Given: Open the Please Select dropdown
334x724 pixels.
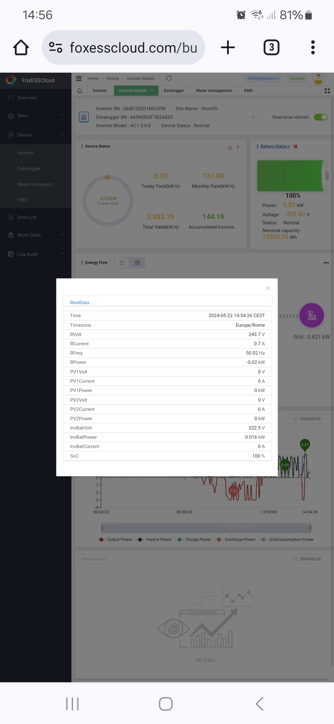Looking at the screenshot, I should 113,559.
